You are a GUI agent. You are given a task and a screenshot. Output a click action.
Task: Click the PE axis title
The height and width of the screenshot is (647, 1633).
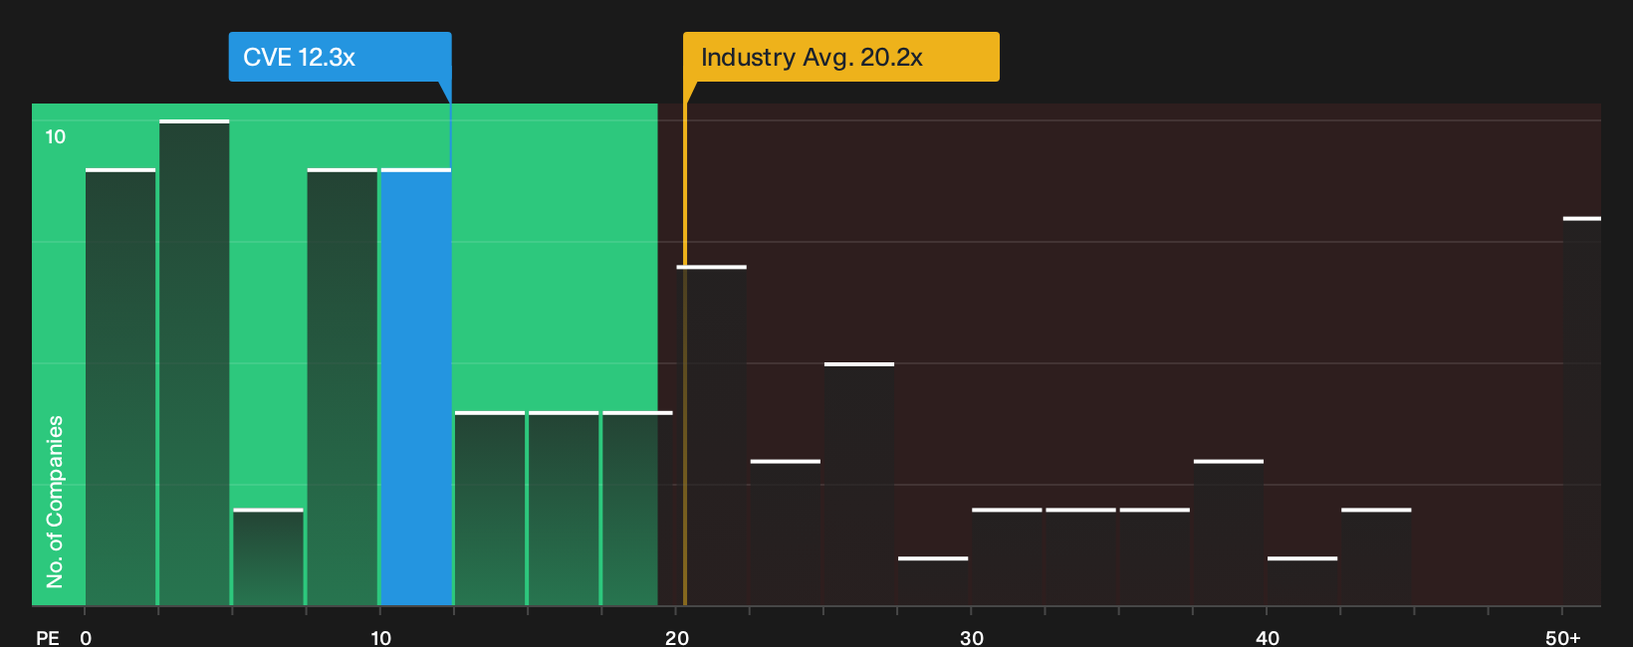point(47,637)
